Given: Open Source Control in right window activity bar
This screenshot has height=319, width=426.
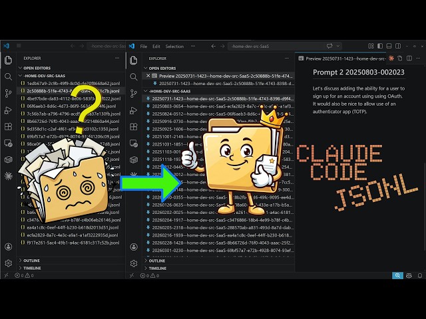Looking at the screenshot, I should pos(133,94).
